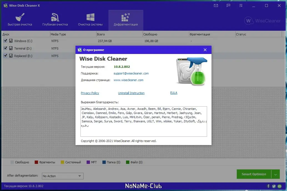Open the Privacy Policy link
287x191 pixels.
90,93
